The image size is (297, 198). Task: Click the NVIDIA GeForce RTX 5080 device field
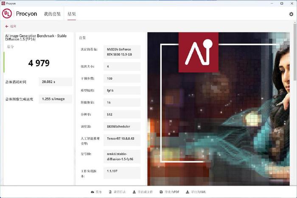[x=122, y=52]
